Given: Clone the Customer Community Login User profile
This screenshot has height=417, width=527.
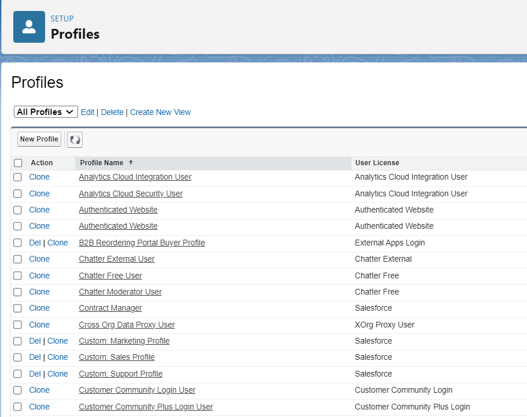Looking at the screenshot, I should point(39,390).
